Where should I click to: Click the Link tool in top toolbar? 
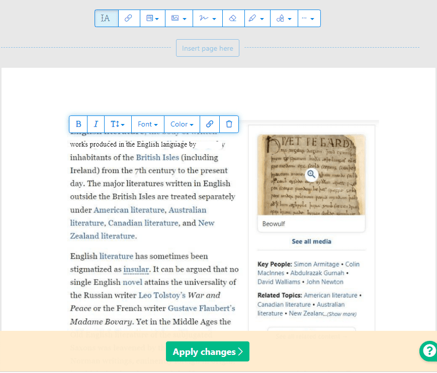(x=129, y=19)
